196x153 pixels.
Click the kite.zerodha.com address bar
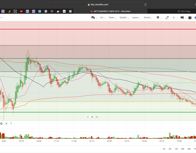coord(98,5)
